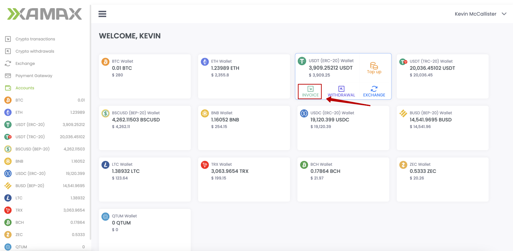Click the Exchange refresh-arrows sidebar icon

coord(8,64)
